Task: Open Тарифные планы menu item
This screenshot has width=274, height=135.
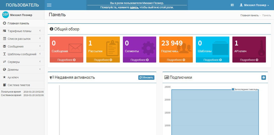Action: pos(22,31)
